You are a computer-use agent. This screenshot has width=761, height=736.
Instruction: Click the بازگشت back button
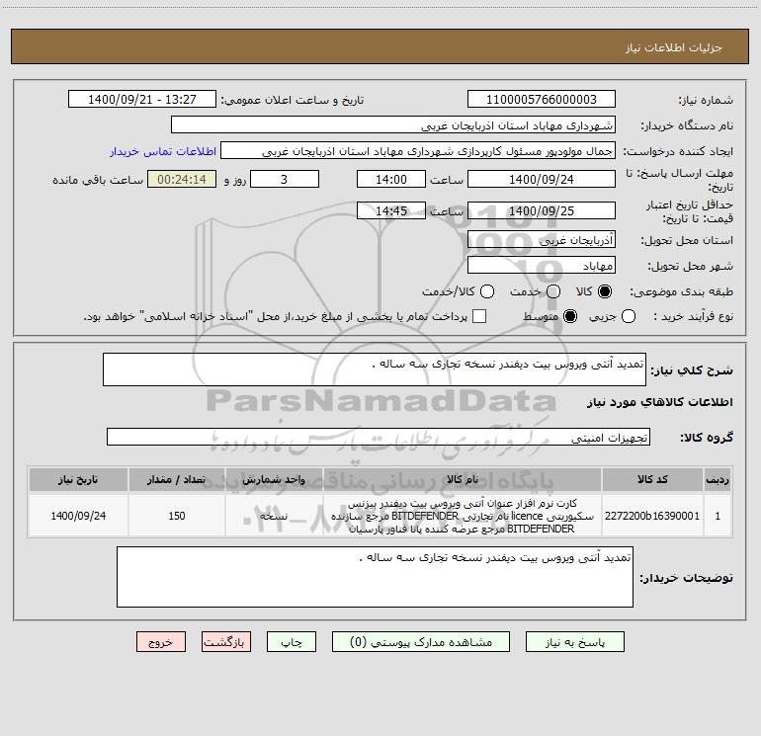226,642
